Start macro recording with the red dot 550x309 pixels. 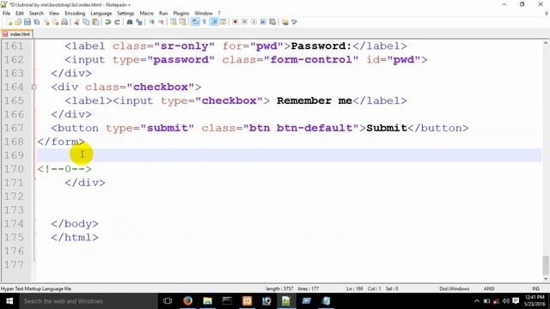coord(235,22)
